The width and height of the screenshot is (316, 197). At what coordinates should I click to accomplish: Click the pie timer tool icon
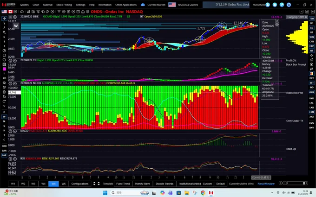point(4,51)
